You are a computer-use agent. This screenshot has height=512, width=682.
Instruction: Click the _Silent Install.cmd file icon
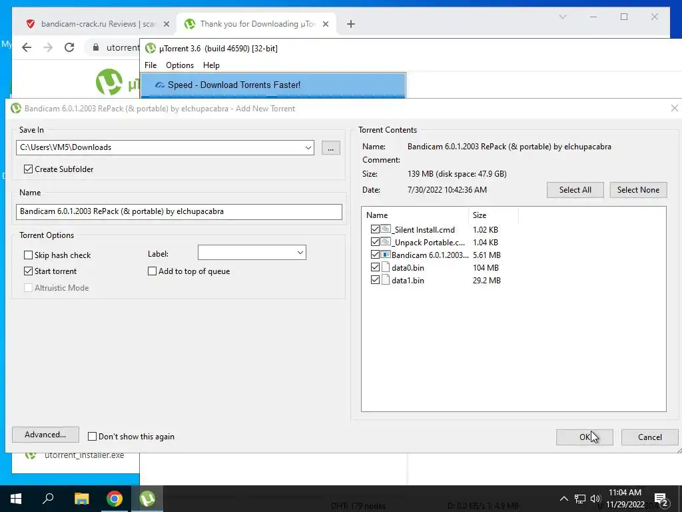(x=386, y=229)
